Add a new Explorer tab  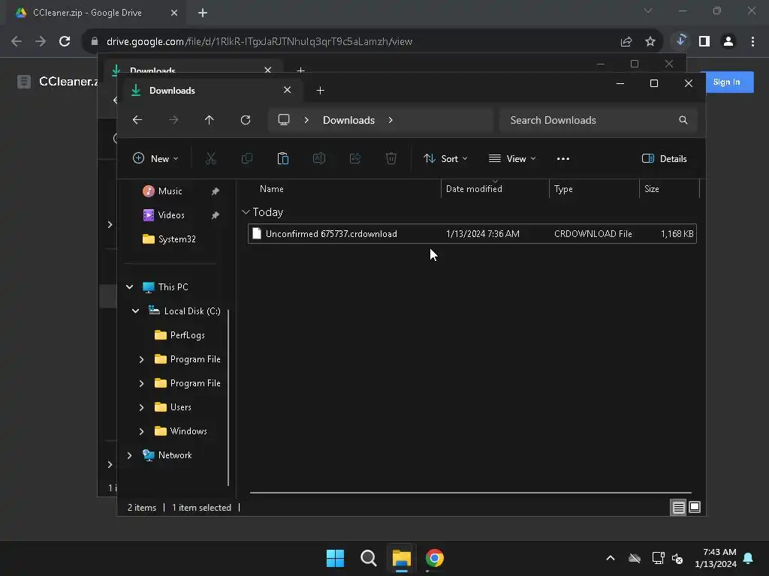click(x=320, y=90)
